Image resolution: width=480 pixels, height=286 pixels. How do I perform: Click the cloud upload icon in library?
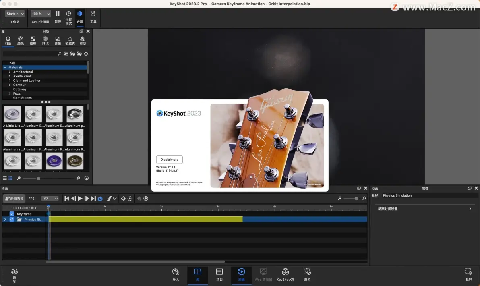[x=87, y=178]
